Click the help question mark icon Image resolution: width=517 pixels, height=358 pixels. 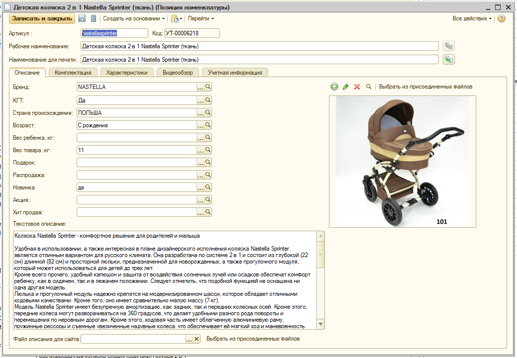(501, 18)
